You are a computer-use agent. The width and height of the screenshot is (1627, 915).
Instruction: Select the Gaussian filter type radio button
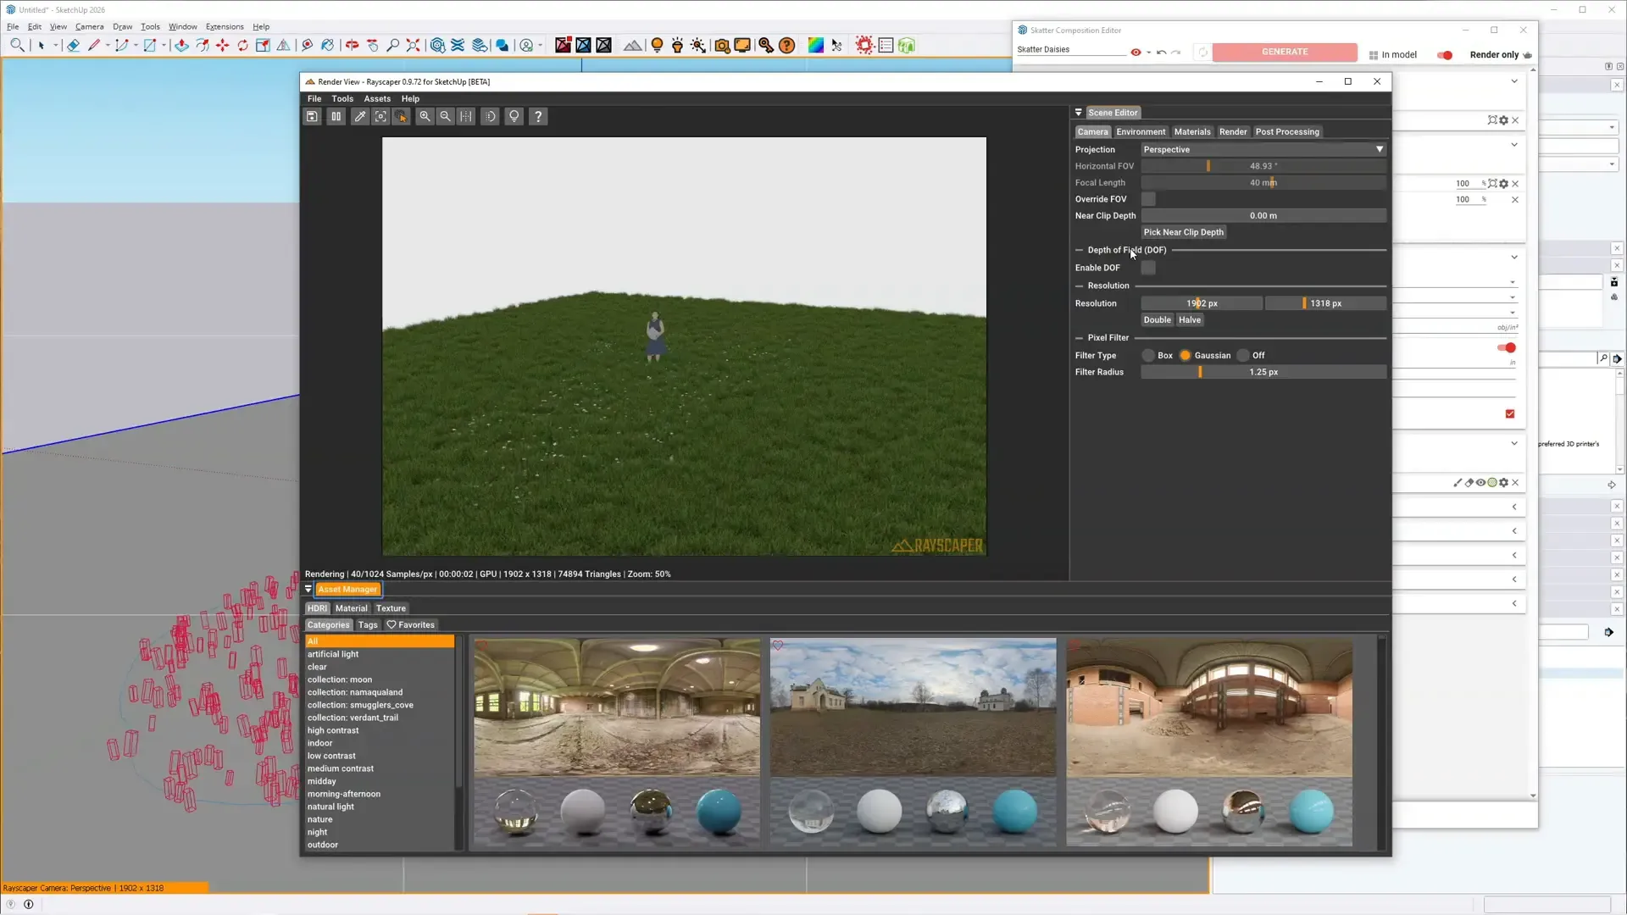click(x=1185, y=356)
